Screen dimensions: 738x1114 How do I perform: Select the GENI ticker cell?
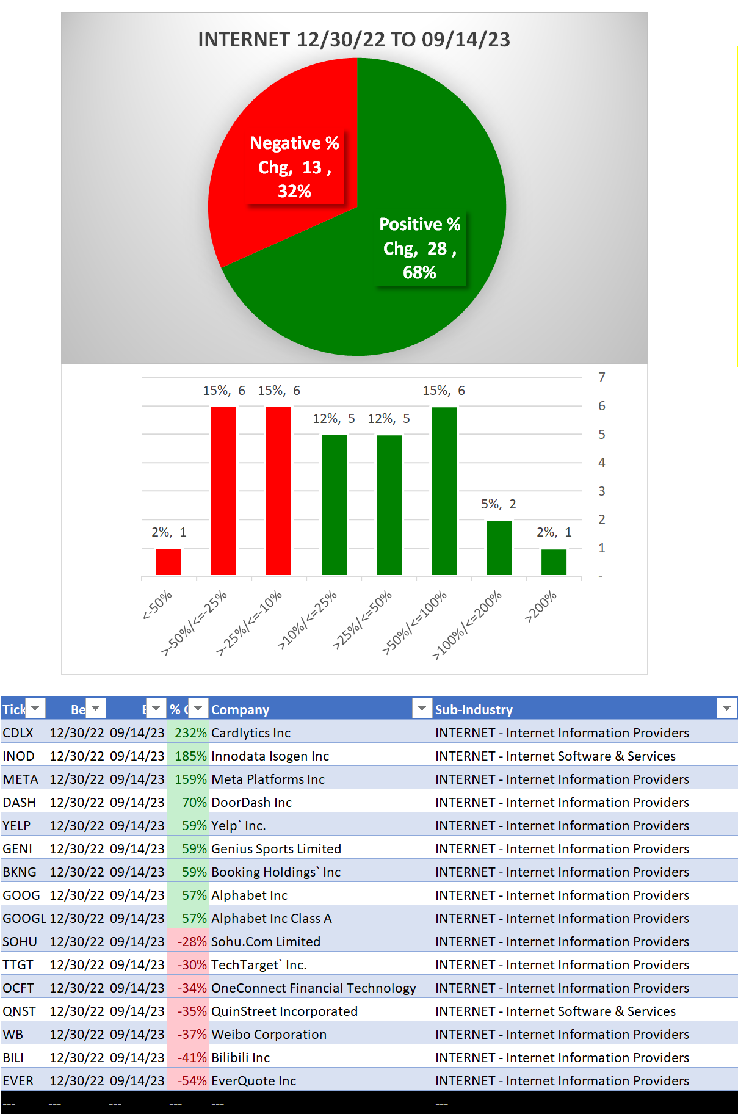[x=24, y=848]
